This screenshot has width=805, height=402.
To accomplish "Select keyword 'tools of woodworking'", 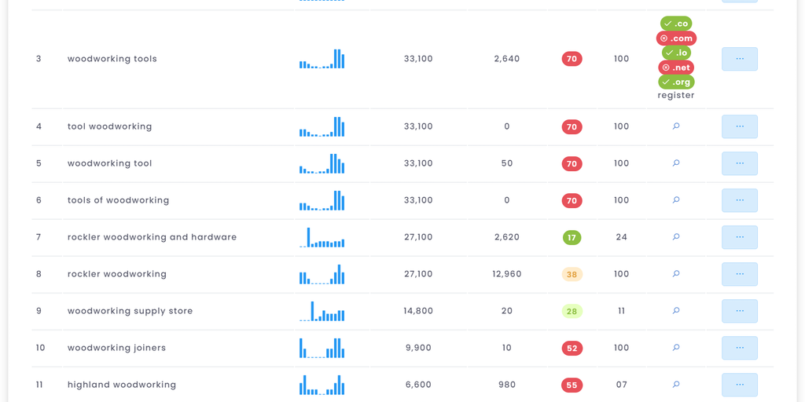I will point(118,200).
